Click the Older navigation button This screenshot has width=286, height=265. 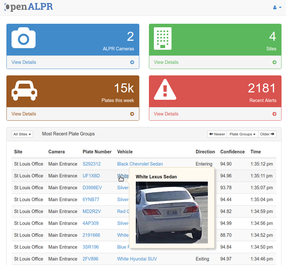click(267, 134)
